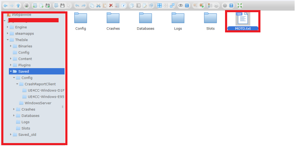Go forward with the right arrow icon

tap(12, 5)
